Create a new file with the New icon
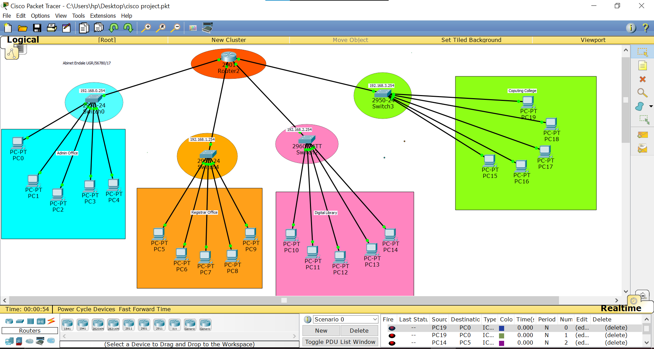Image resolution: width=654 pixels, height=349 pixels. 7,28
